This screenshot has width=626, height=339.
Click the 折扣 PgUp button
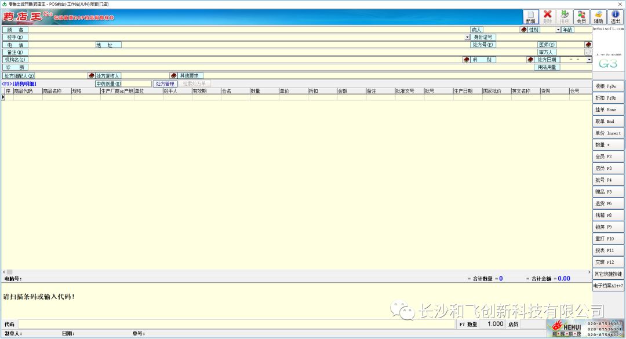click(608, 98)
